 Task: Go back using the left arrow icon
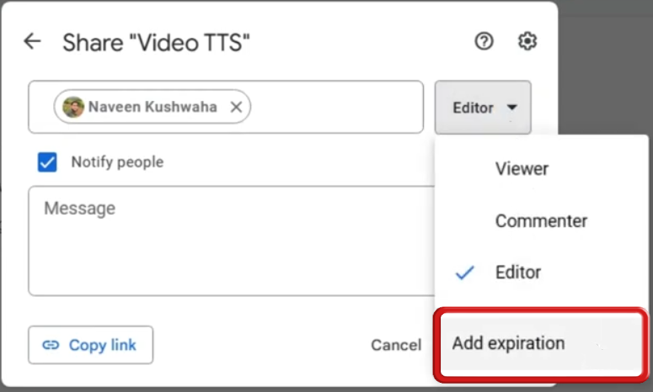pyautogui.click(x=32, y=41)
